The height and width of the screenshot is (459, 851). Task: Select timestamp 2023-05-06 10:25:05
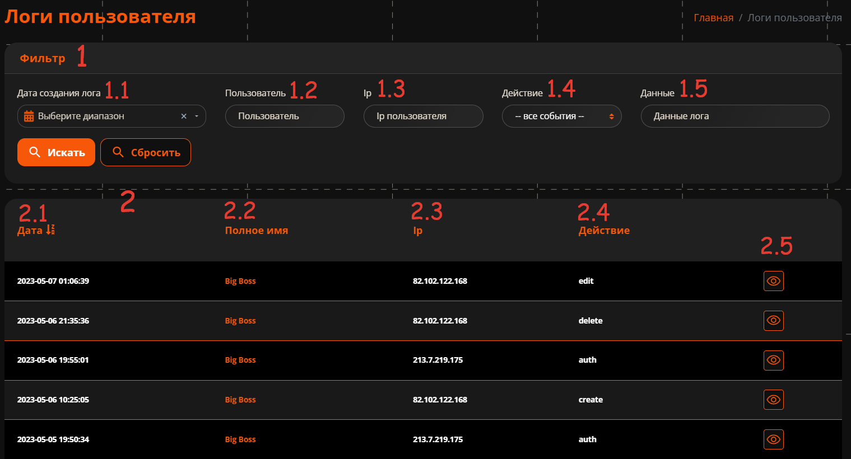[53, 400]
